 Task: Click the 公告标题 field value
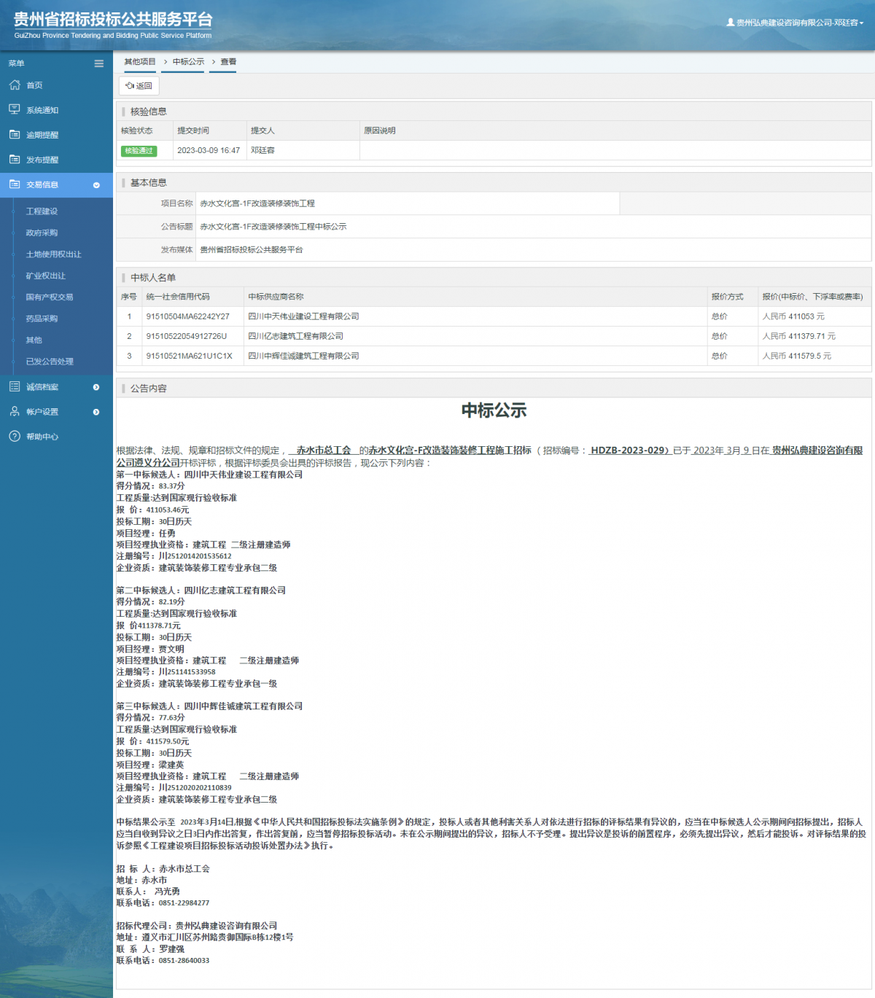pyautogui.click(x=273, y=227)
